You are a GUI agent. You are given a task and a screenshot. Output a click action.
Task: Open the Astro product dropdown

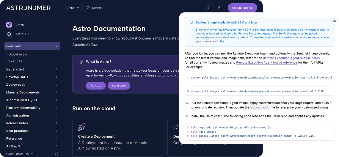pos(73,8)
